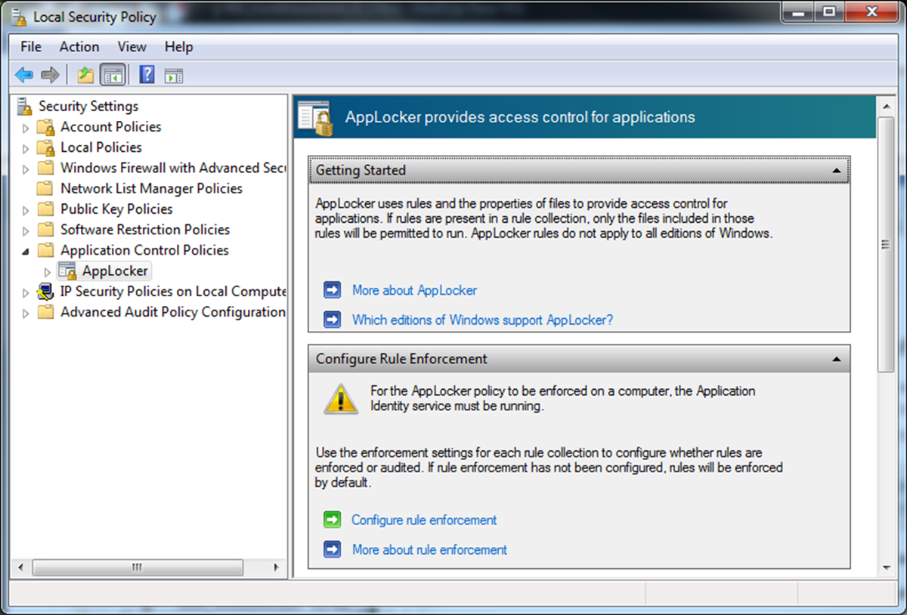This screenshot has height=615, width=907.
Task: Expand the Advanced Audit Policy Configuration node
Action: (26, 313)
